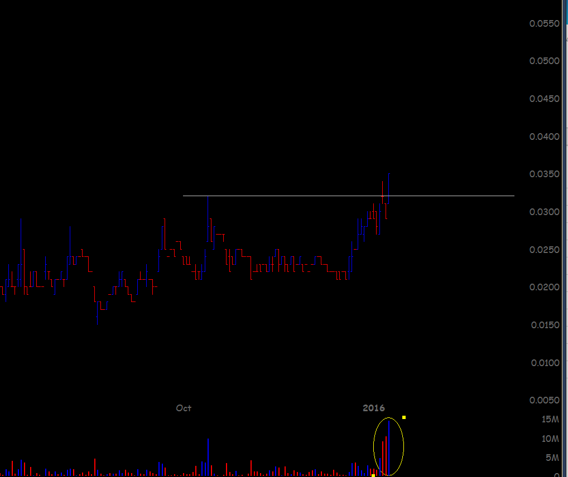568x477 pixels.
Task: Click the 0.0250 price axis label
Action: coord(544,250)
